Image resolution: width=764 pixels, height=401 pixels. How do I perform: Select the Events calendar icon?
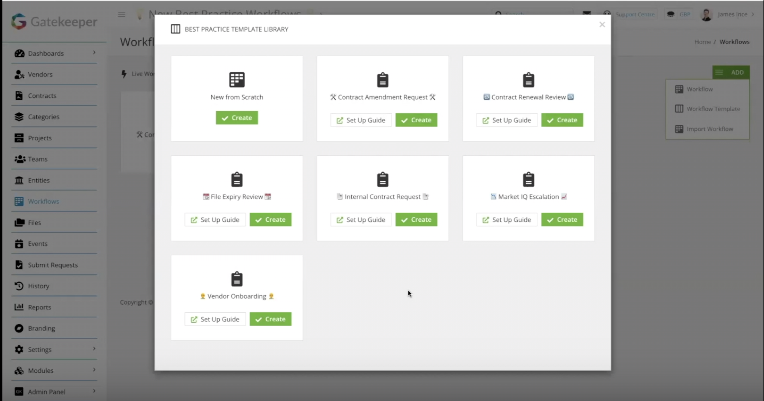click(19, 243)
